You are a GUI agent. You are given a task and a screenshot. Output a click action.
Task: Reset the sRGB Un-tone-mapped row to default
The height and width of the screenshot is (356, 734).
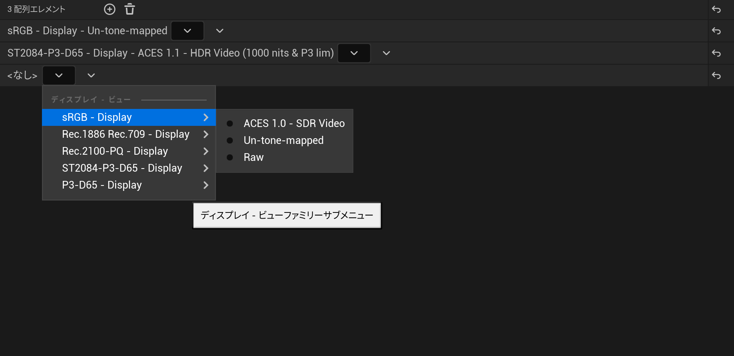716,31
